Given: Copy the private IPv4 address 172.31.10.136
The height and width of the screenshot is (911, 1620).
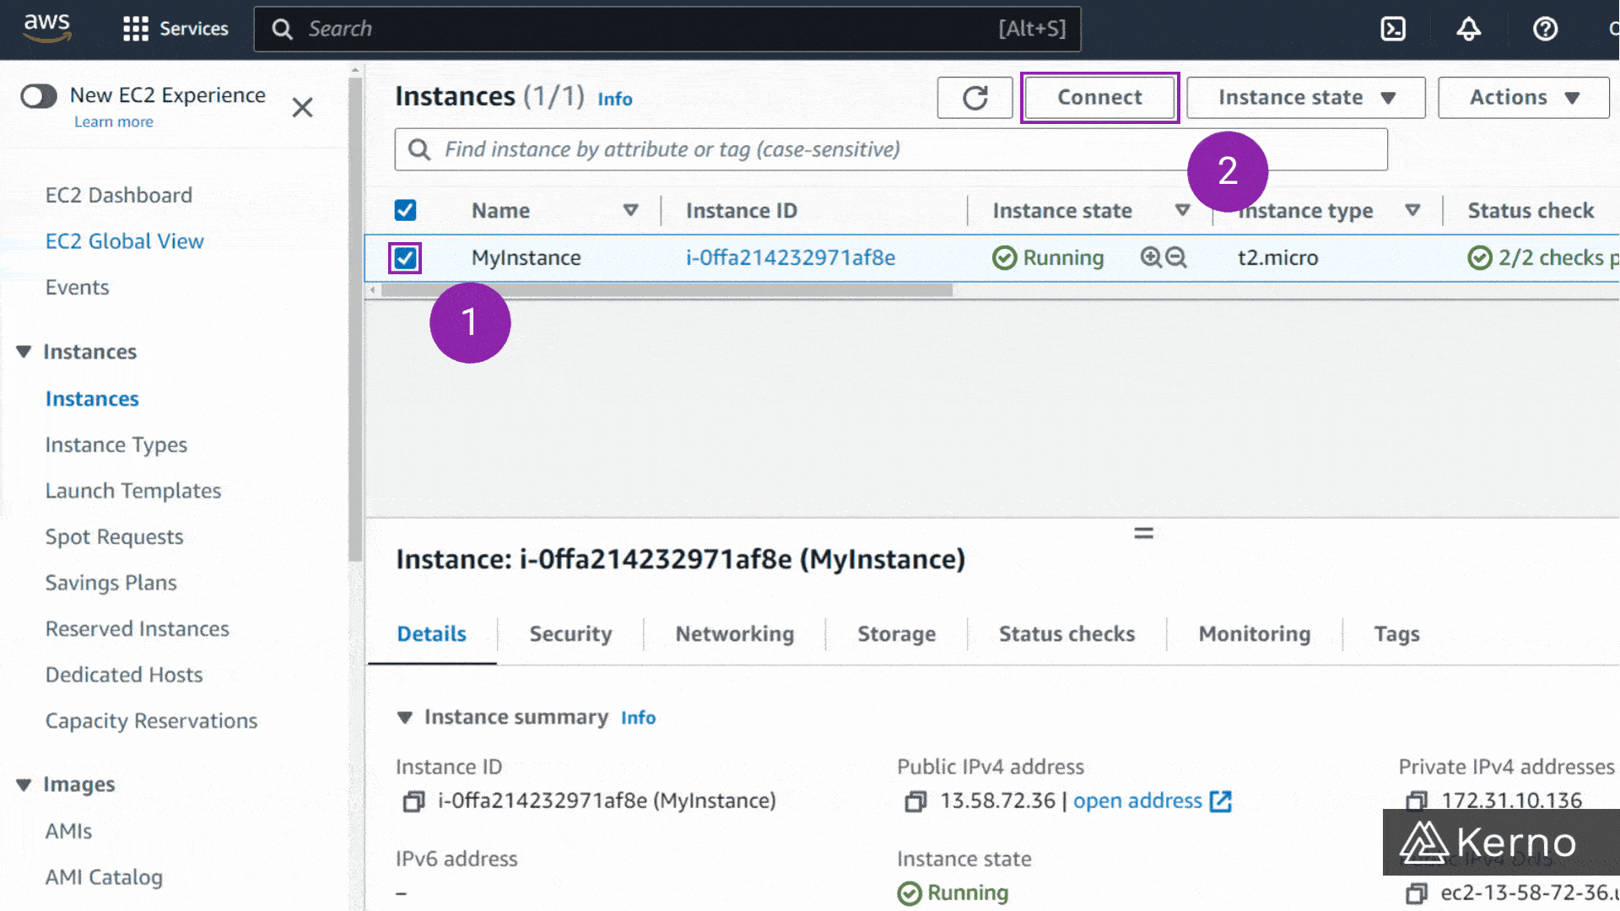Looking at the screenshot, I should point(1417,800).
